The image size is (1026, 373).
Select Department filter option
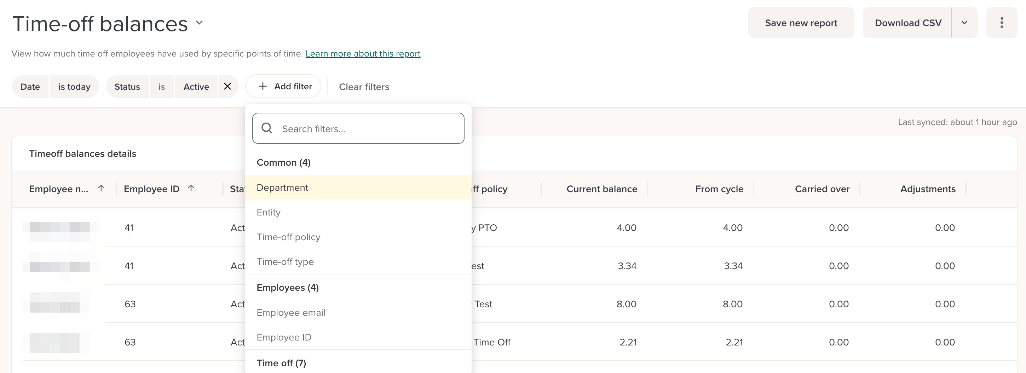click(282, 187)
